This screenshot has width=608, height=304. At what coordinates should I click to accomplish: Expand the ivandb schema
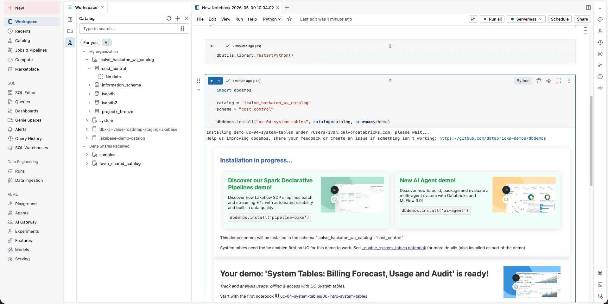(89, 94)
